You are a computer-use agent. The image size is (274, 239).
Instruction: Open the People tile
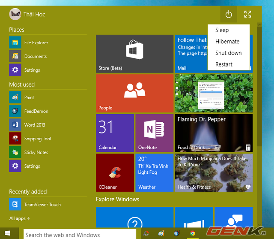pos(134,93)
